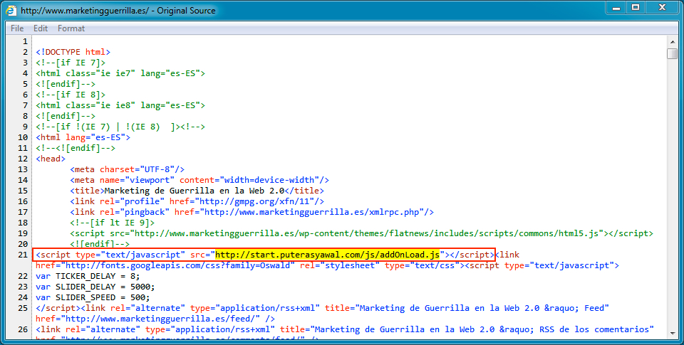
Task: Open the Edit menu
Action: (41, 28)
